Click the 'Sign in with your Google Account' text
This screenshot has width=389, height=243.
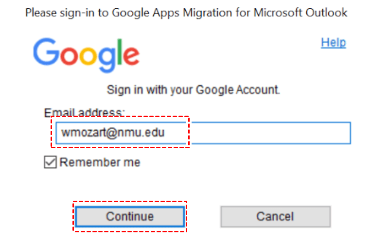193,90
